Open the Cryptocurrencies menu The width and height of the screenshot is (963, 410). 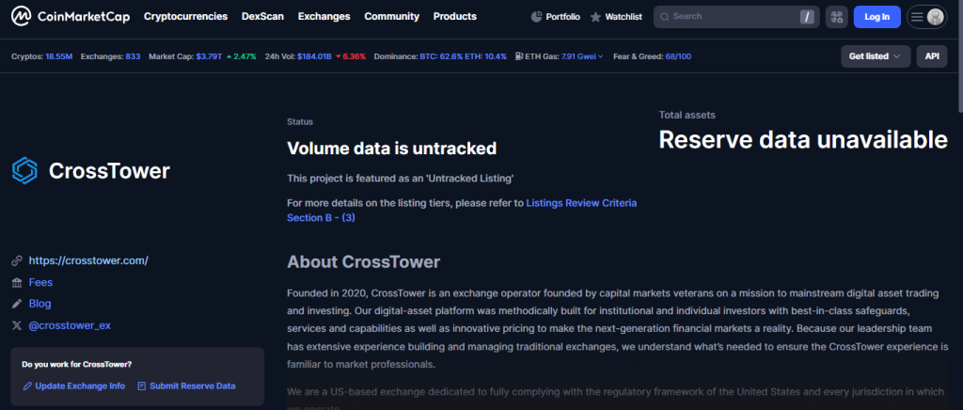pos(185,17)
